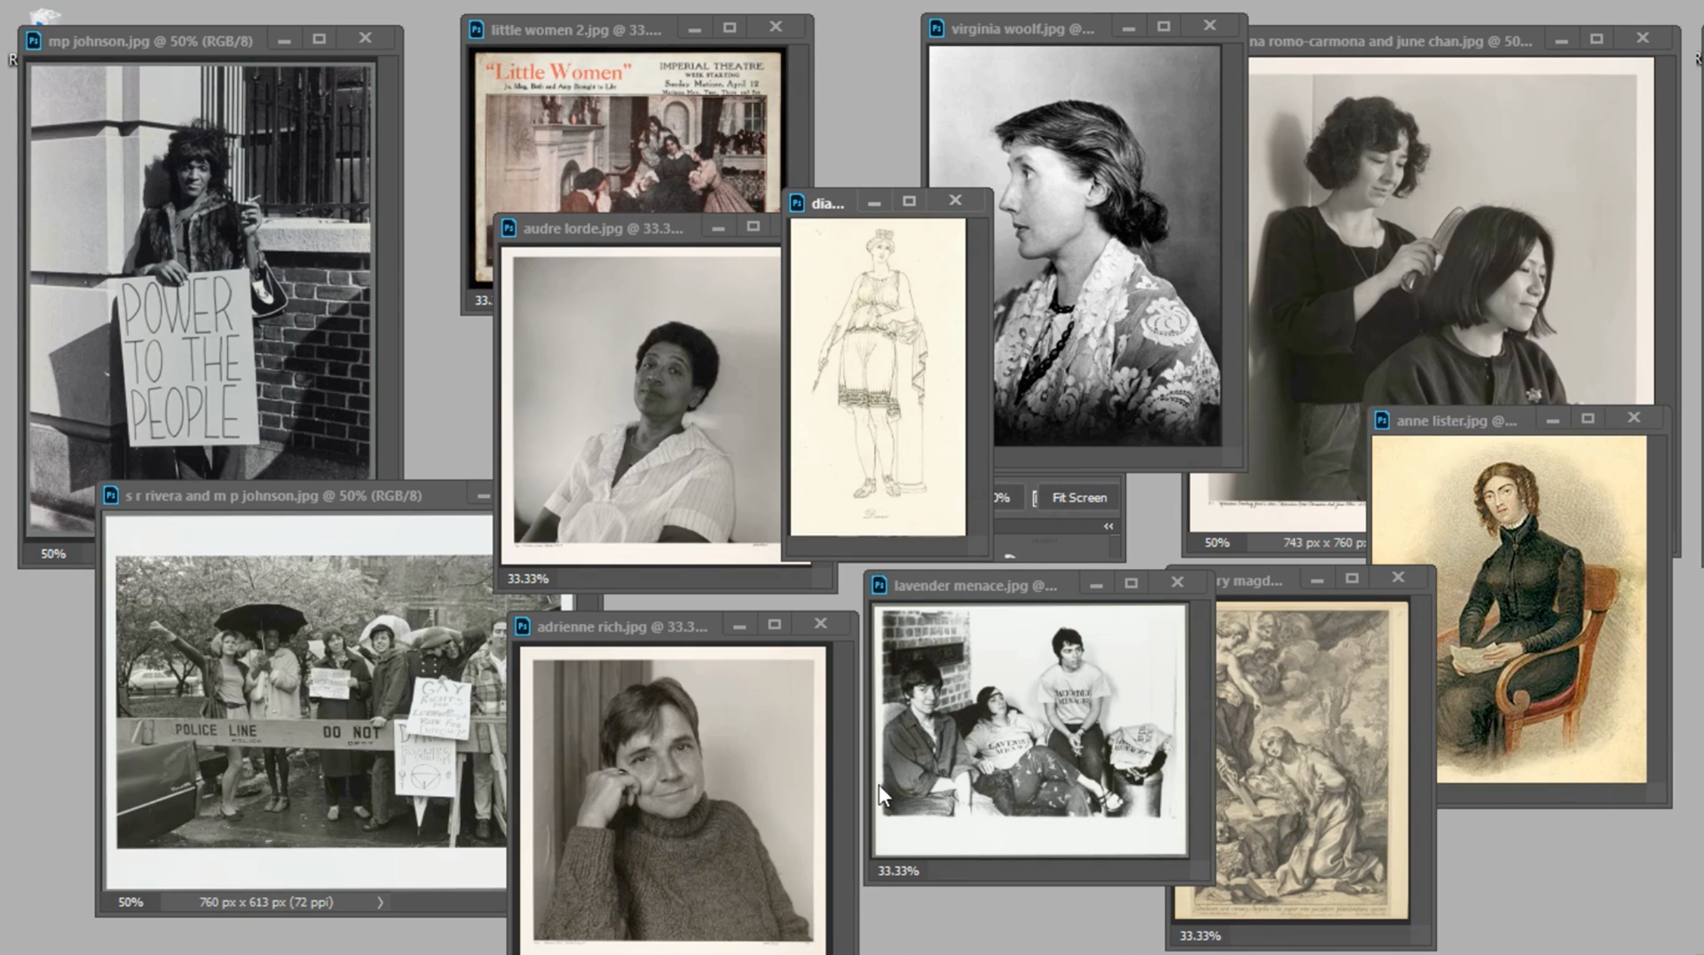Maximize the virginia woolf.jpg window
This screenshot has width=1704, height=955.
(x=1164, y=27)
